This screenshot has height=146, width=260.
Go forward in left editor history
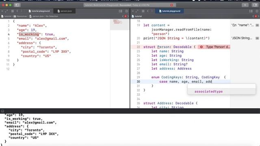21,11
